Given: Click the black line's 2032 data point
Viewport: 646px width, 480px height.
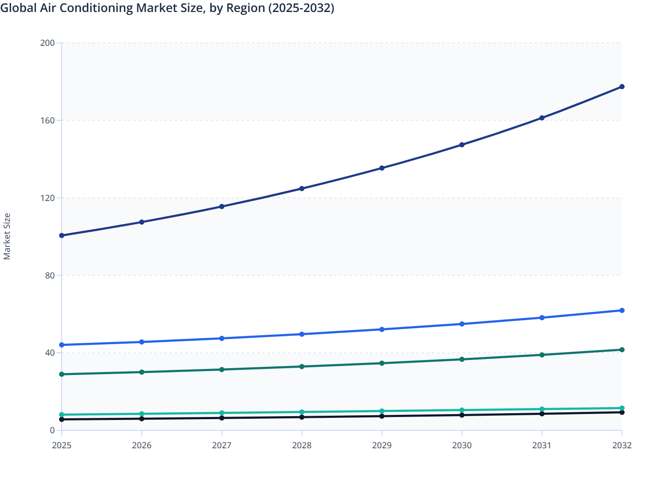Looking at the screenshot, I should pos(622,412).
